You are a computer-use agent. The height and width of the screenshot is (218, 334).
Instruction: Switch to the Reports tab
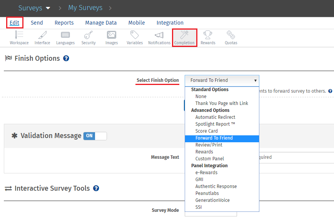tap(64, 23)
